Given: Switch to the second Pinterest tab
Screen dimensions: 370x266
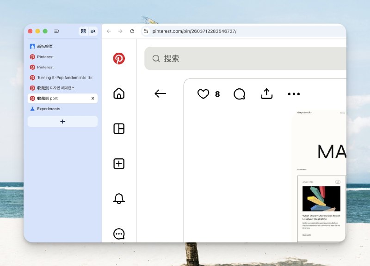Looking at the screenshot, I should pos(62,67).
